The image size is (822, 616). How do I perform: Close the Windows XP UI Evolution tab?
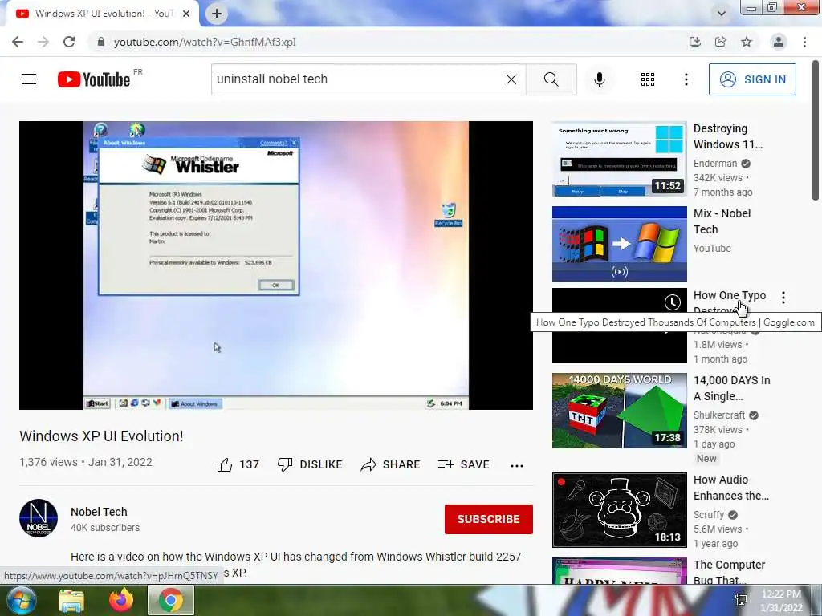(186, 14)
